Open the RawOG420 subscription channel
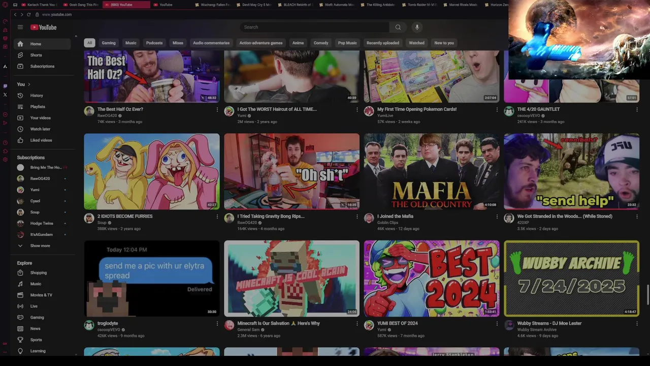This screenshot has height=366, width=650. (x=42, y=178)
